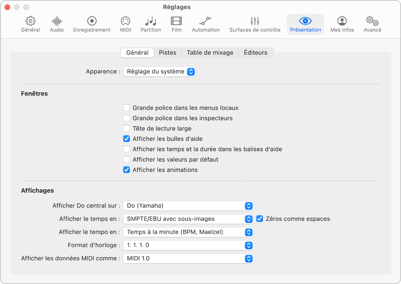
Task: Switch to the Table de mixage tab
Action: click(x=210, y=53)
